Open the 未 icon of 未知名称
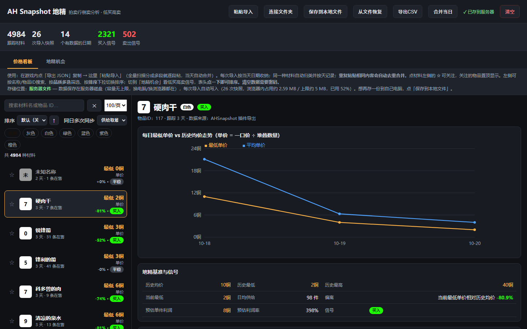 coord(26,175)
